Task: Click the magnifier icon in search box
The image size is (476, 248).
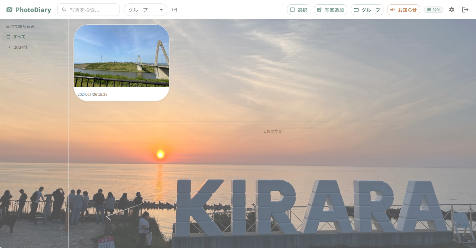Action: (x=64, y=10)
